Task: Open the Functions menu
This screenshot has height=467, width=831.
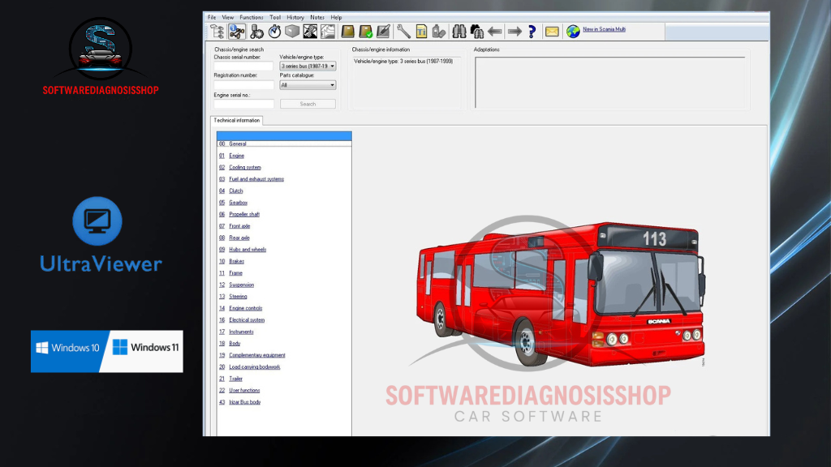Action: (252, 17)
